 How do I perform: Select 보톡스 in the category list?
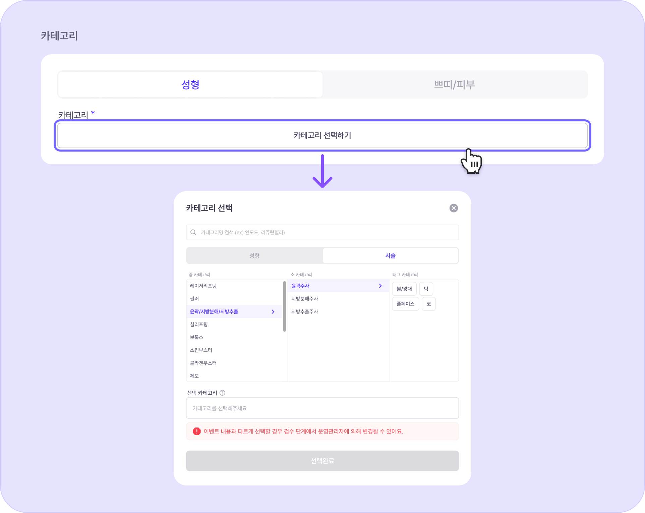tap(234, 337)
